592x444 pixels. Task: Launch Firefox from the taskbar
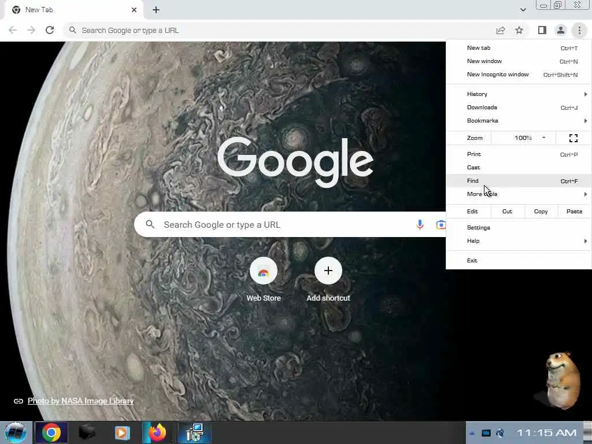[157, 432]
